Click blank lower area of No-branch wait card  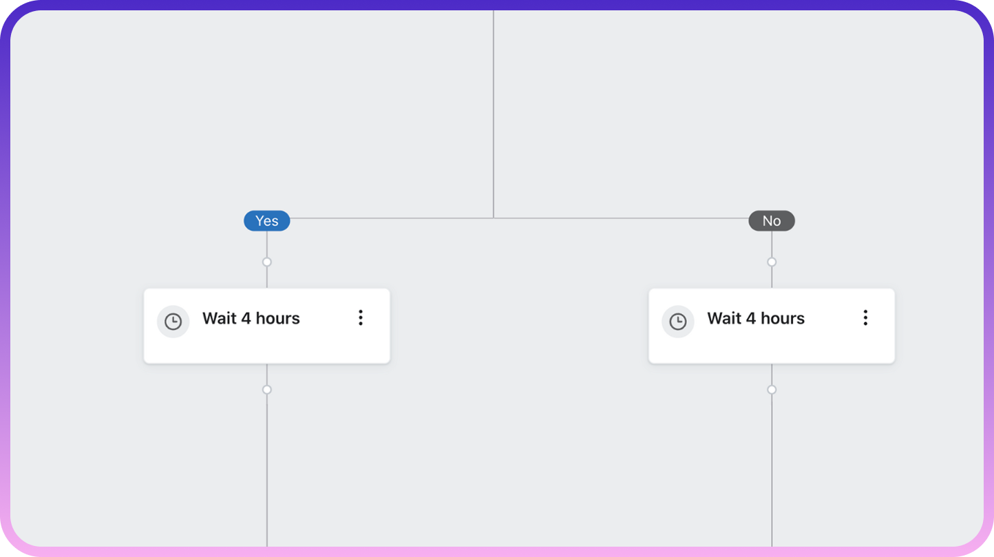(772, 350)
